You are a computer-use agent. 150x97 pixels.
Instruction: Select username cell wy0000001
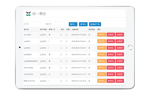coord(28,55)
